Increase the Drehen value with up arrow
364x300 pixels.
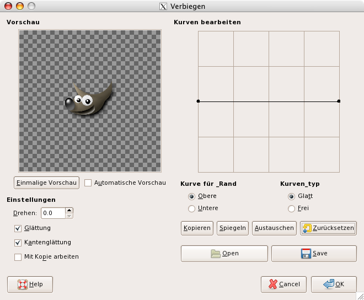(x=69, y=210)
